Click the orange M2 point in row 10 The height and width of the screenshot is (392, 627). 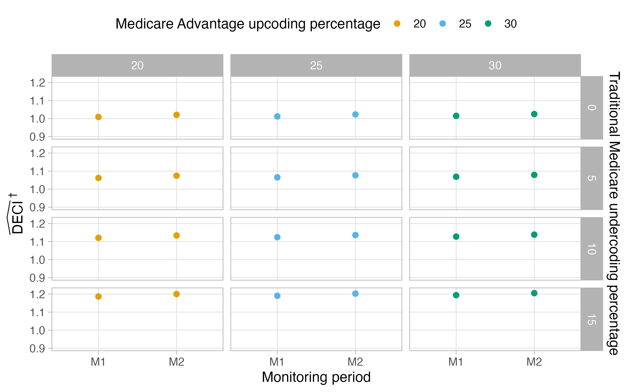(x=177, y=235)
